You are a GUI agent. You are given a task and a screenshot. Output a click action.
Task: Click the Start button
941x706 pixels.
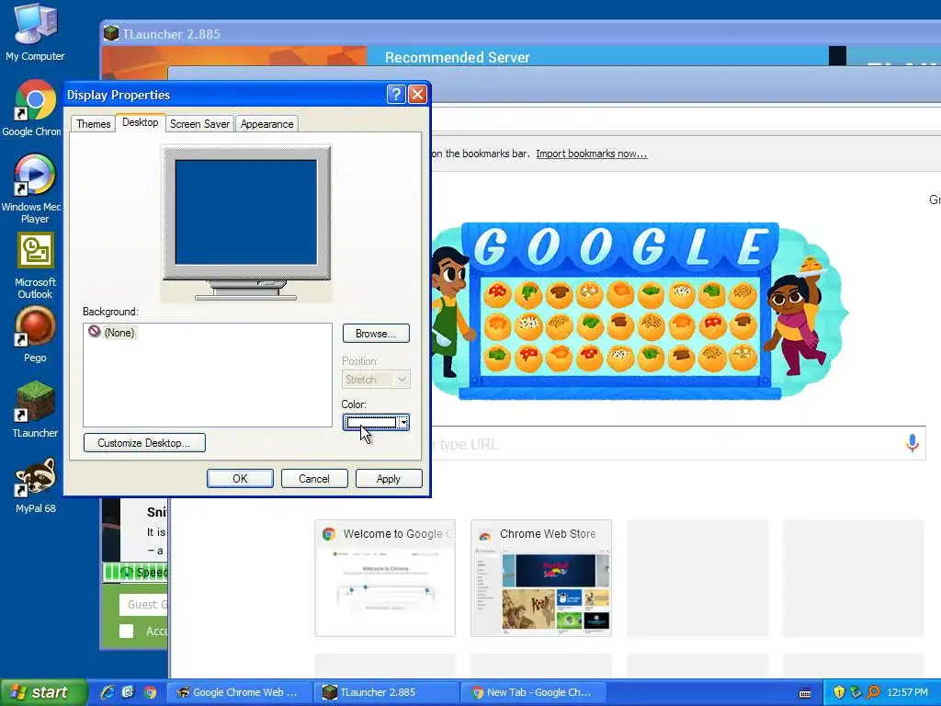coord(43,692)
